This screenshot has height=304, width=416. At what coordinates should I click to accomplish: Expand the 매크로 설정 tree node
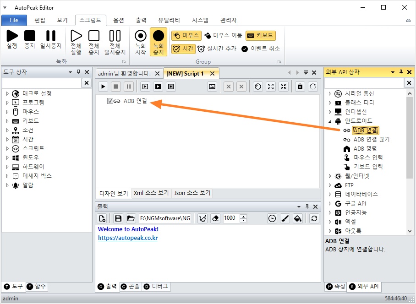coord(7,93)
